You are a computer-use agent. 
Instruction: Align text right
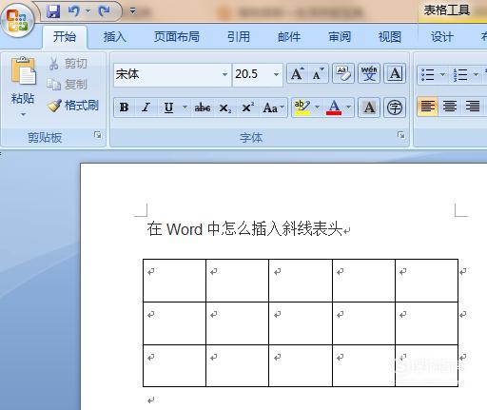tap(473, 107)
